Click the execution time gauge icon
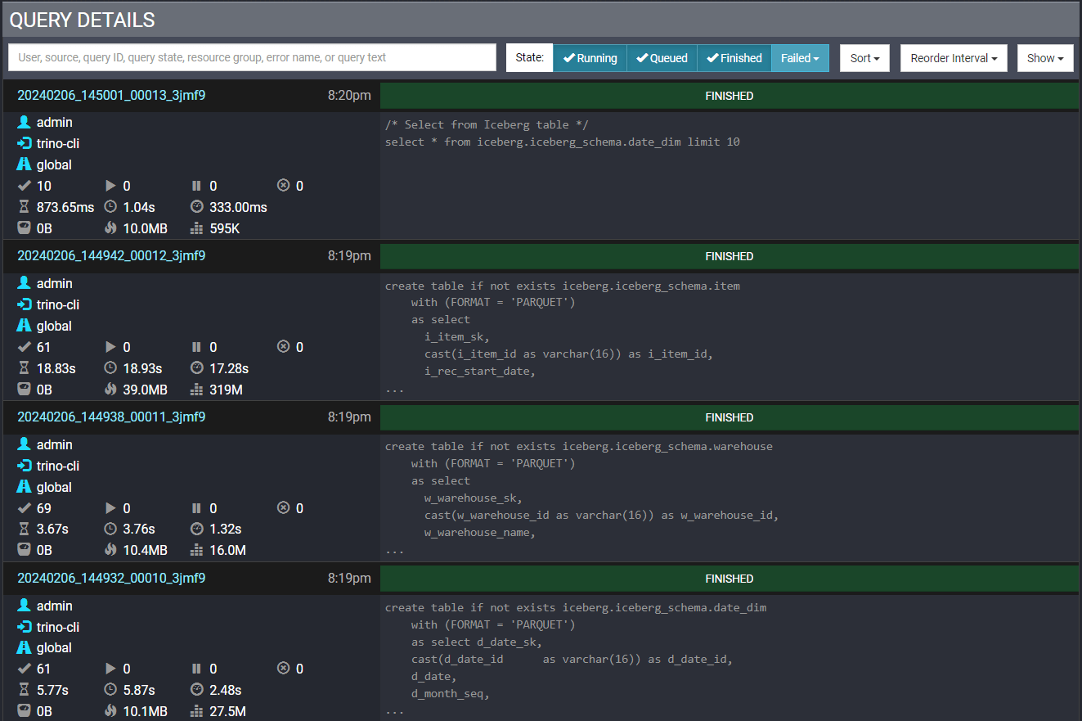 [196, 207]
